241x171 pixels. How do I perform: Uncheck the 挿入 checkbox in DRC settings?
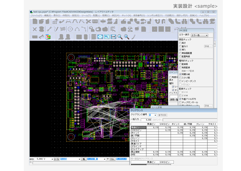(180, 50)
